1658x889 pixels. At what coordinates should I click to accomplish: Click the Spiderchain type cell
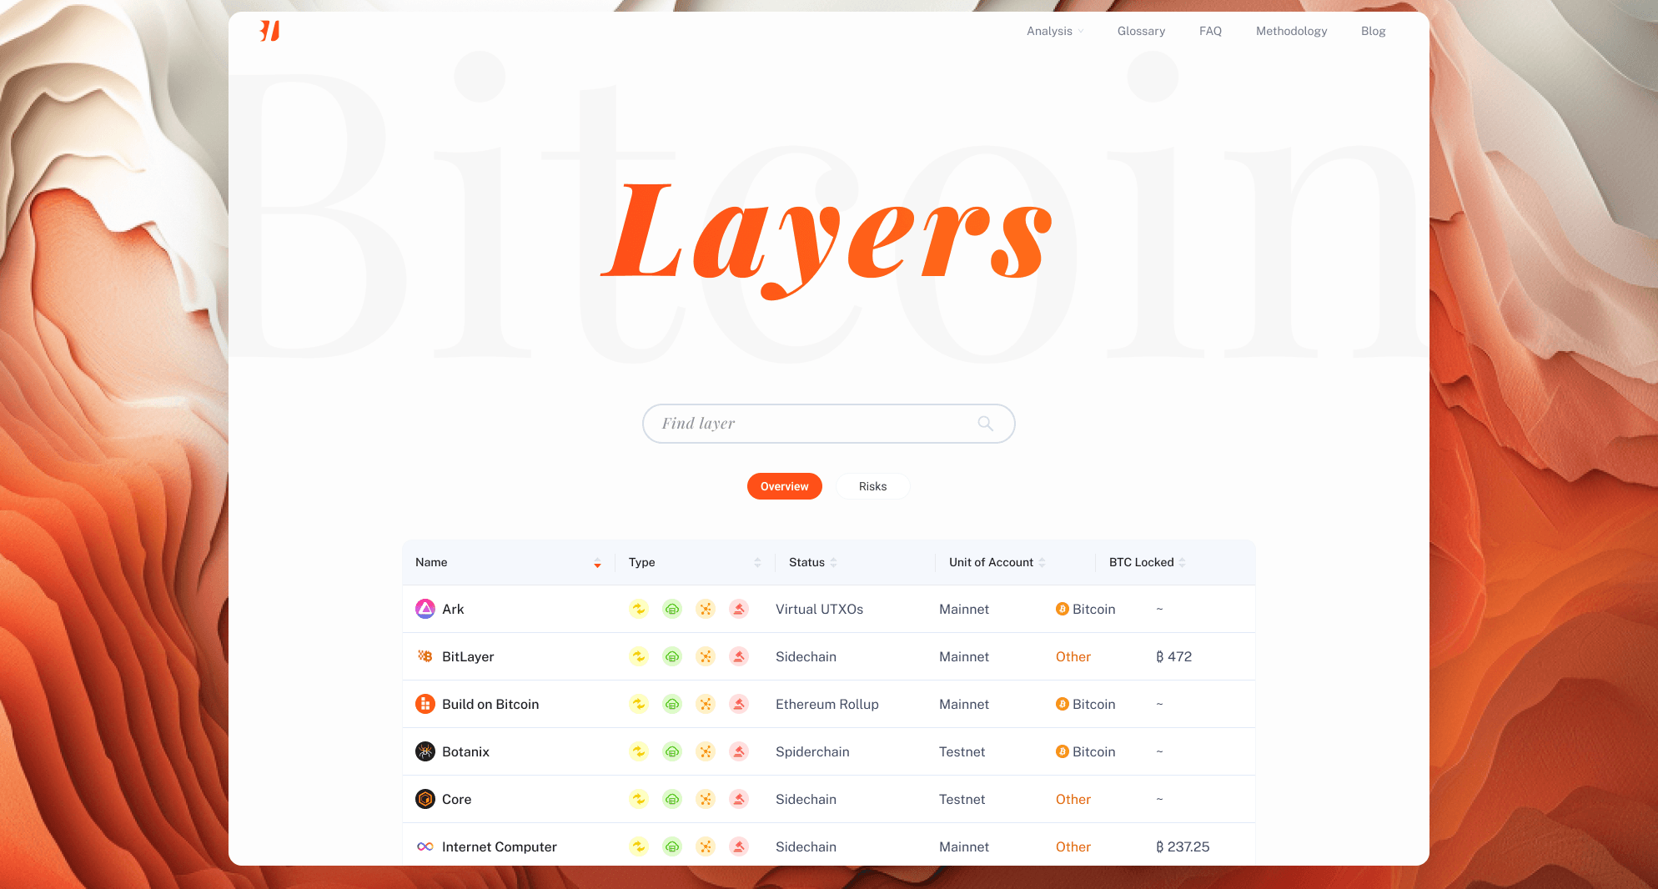click(812, 751)
